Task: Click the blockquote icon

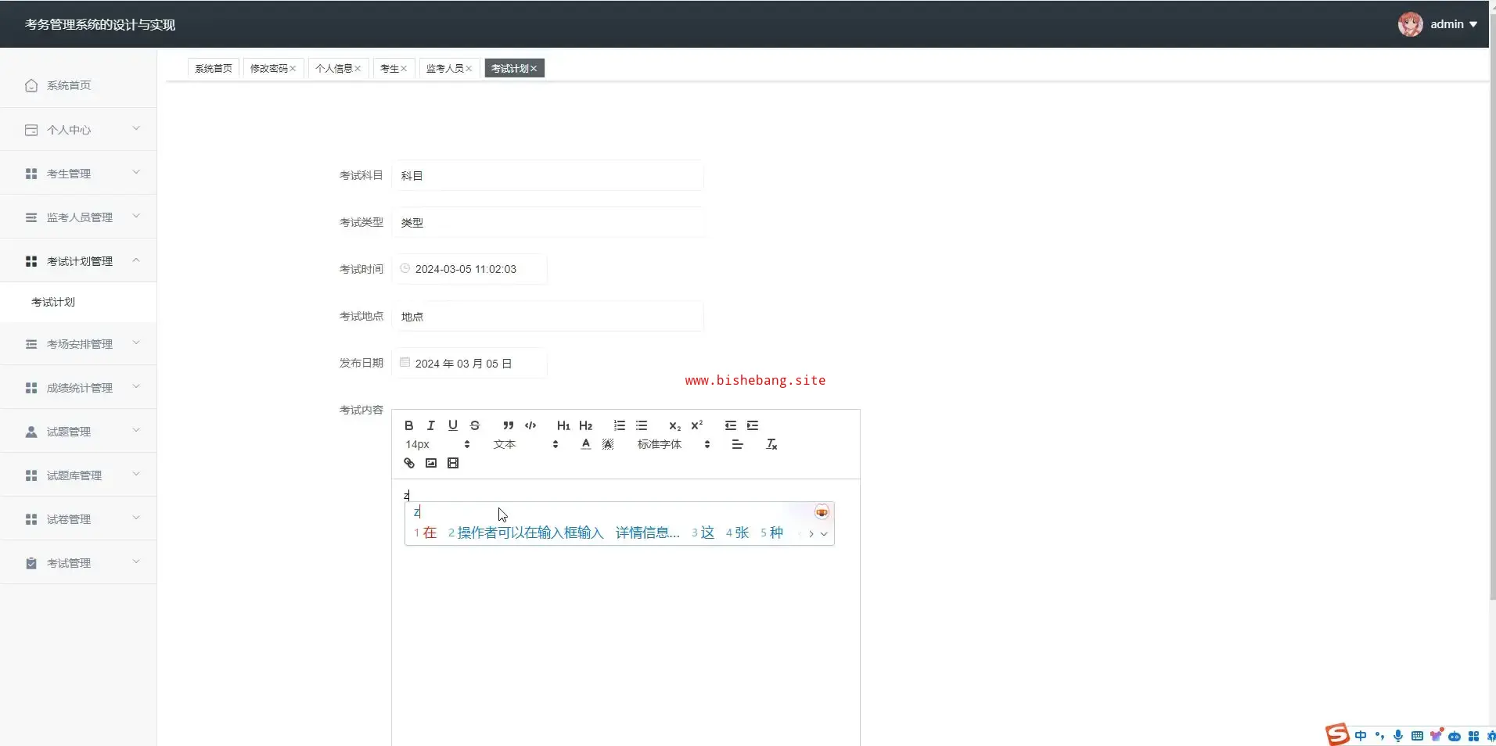Action: 508,425
